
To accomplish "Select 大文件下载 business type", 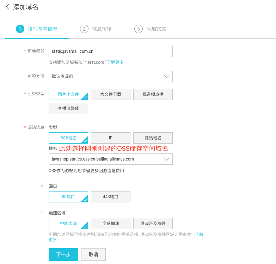I will (x=111, y=94).
